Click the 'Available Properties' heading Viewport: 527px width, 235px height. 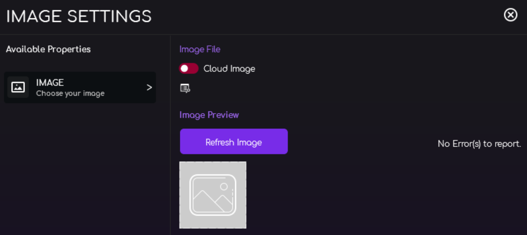click(48, 50)
